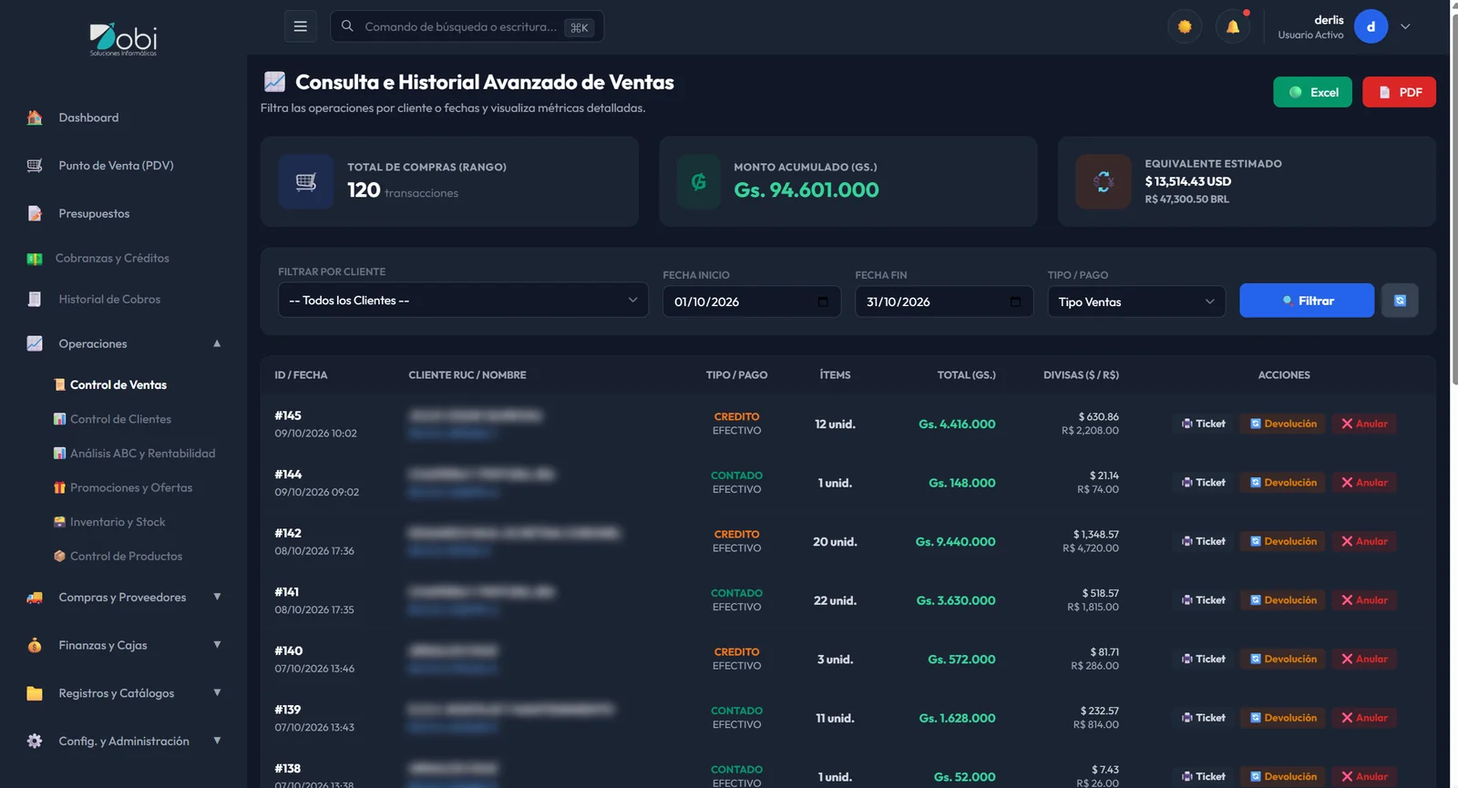Expand Compras y Proveedores group
This screenshot has width=1458, height=788.
tap(124, 598)
